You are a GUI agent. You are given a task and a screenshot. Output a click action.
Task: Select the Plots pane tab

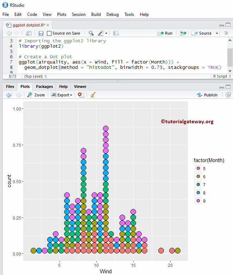25,86
